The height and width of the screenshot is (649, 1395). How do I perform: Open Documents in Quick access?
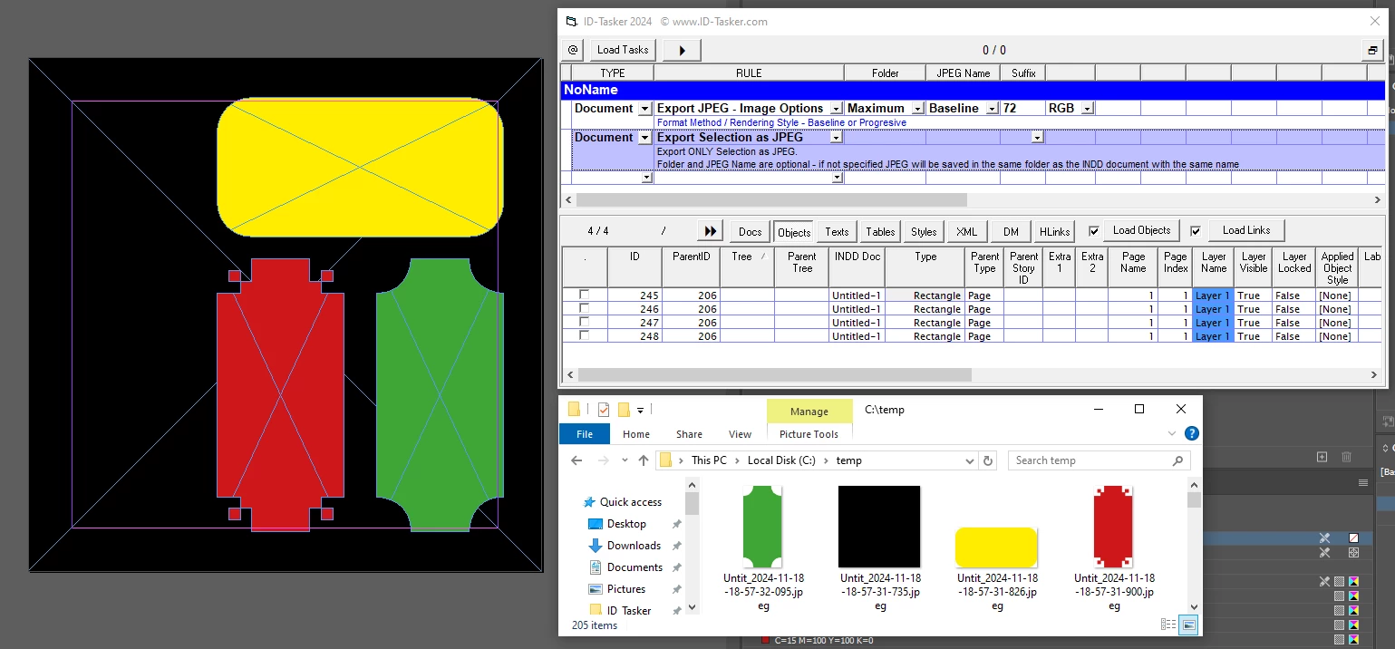pyautogui.click(x=635, y=567)
